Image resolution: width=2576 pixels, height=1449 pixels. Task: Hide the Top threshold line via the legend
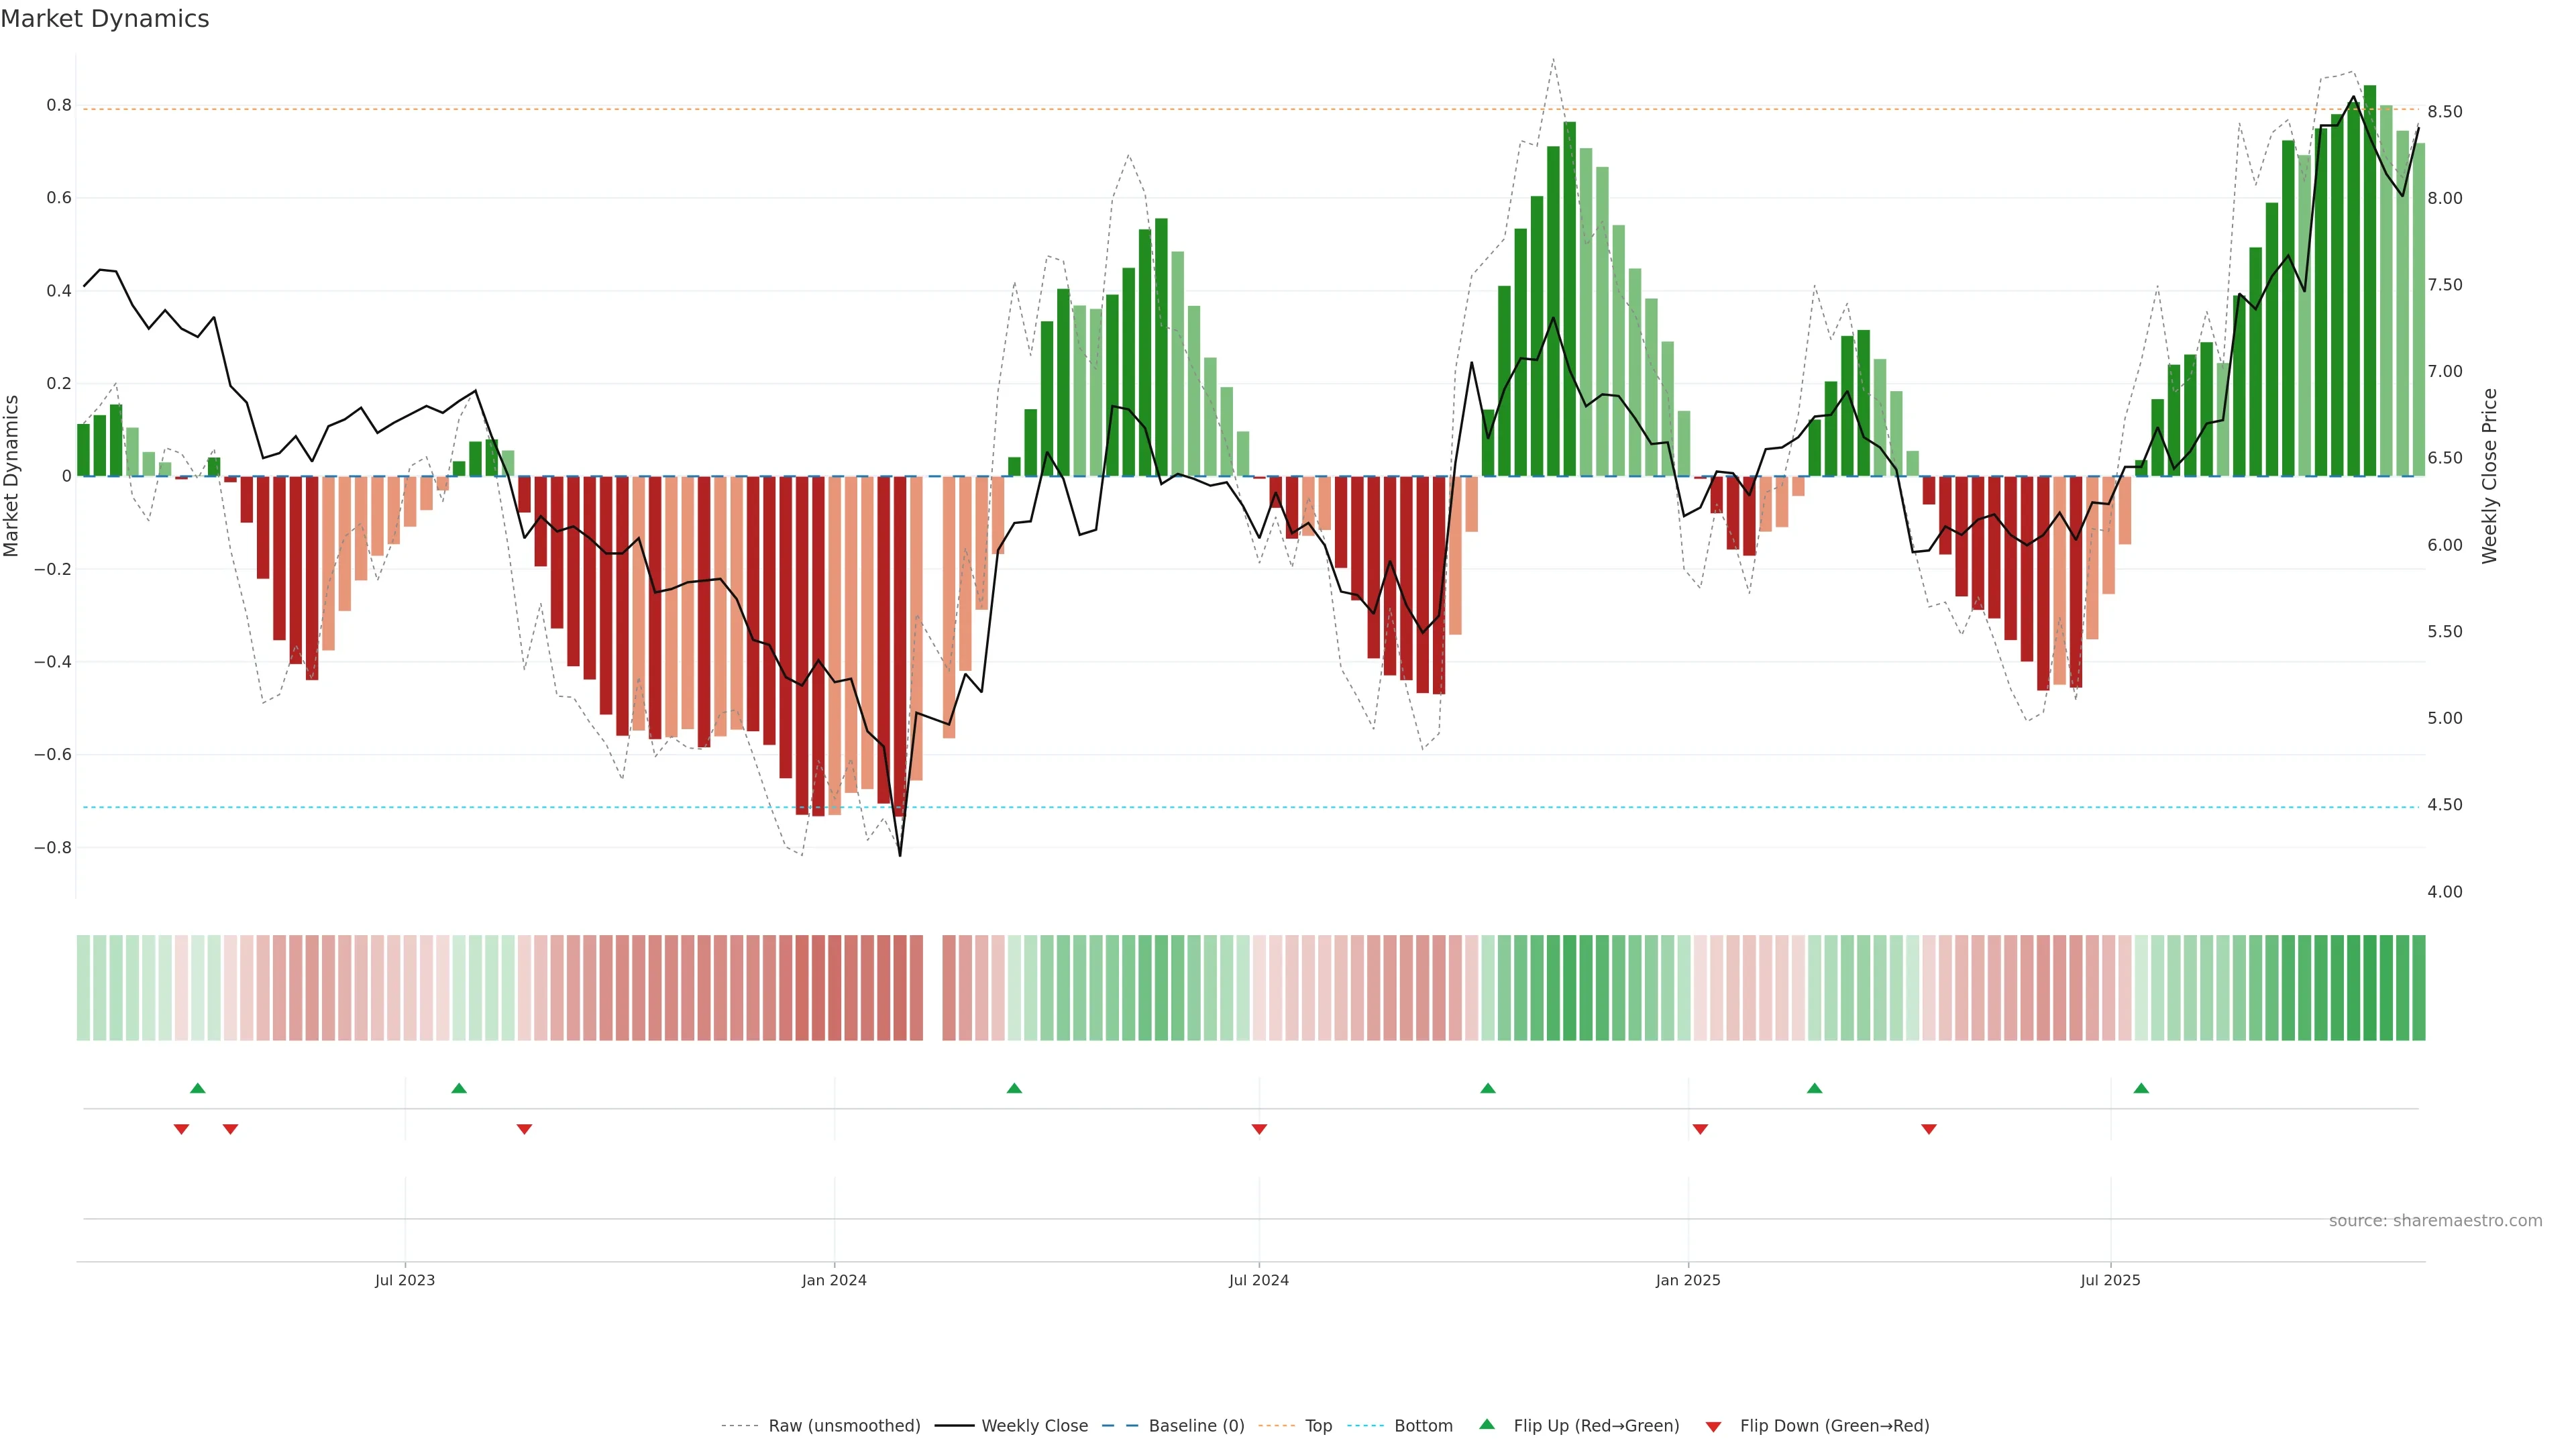pos(1318,1426)
